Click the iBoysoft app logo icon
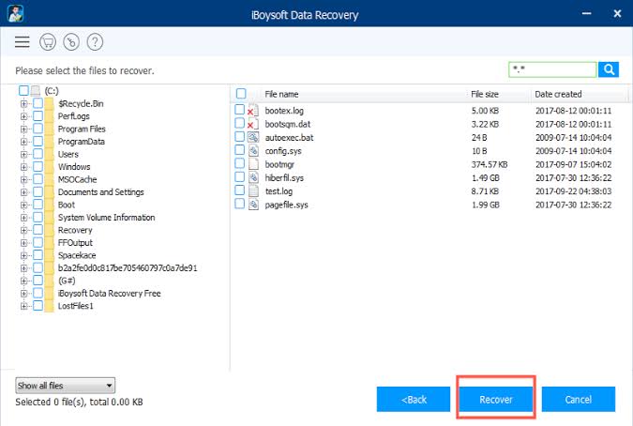The image size is (633, 426). (x=15, y=13)
